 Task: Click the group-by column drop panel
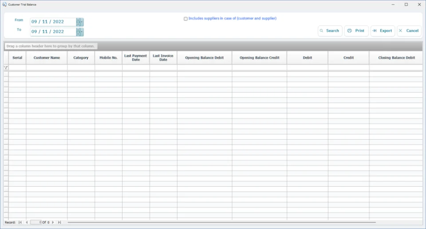tap(213, 46)
